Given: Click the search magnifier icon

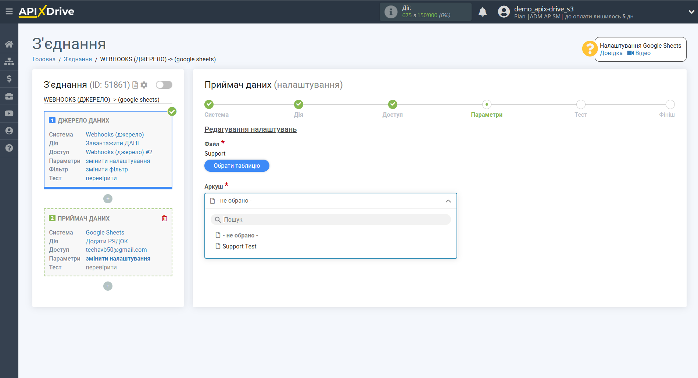Looking at the screenshot, I should pos(218,219).
